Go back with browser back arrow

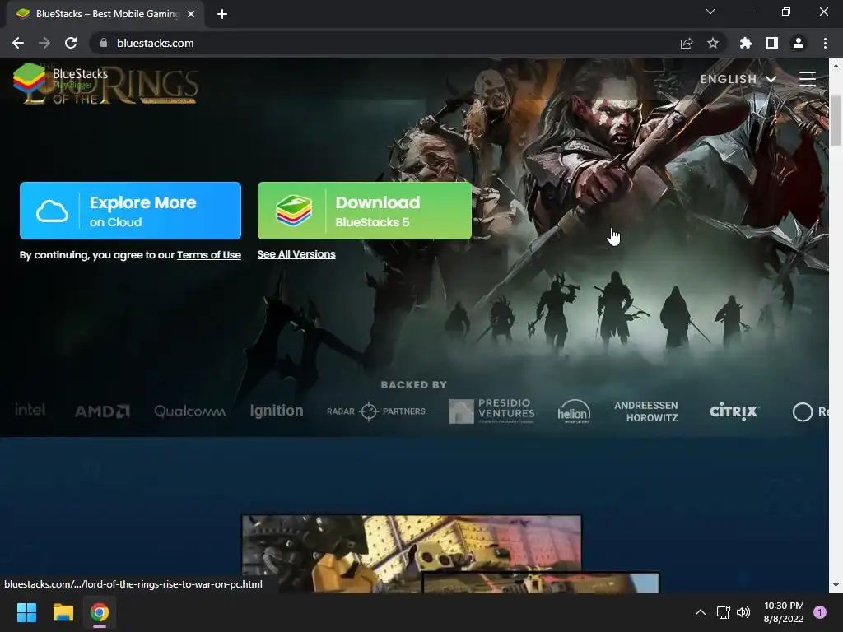18,43
